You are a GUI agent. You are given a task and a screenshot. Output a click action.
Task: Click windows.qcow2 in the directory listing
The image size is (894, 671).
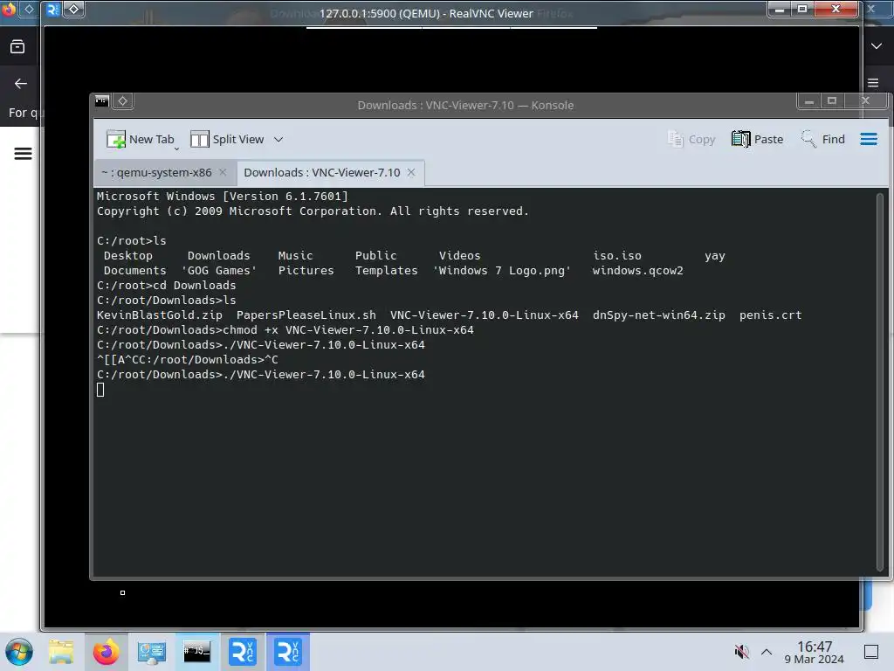click(637, 271)
